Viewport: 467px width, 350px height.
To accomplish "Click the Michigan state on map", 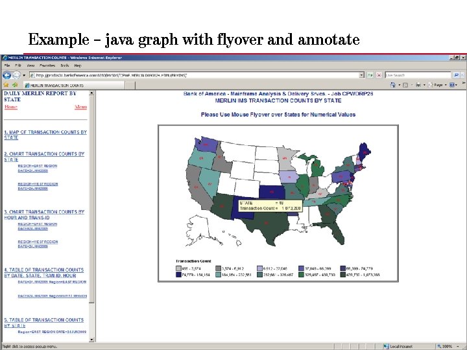I will 317,168.
